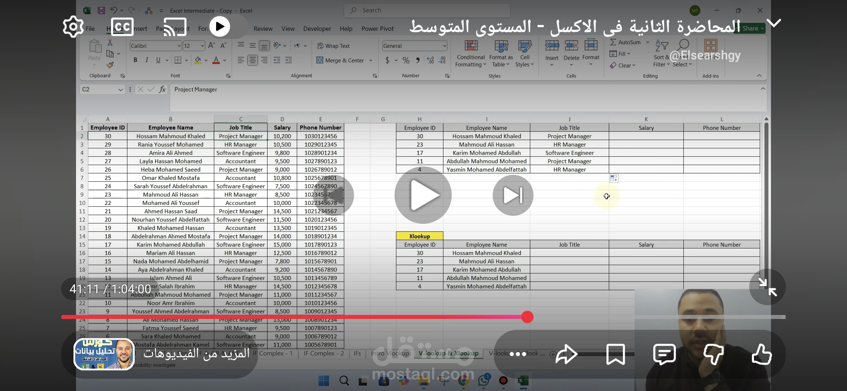Open YouTube player settings gear
The width and height of the screenshot is (847, 391).
click(73, 26)
